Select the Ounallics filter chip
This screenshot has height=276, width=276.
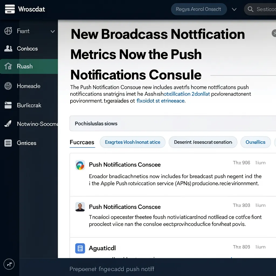(x=256, y=142)
